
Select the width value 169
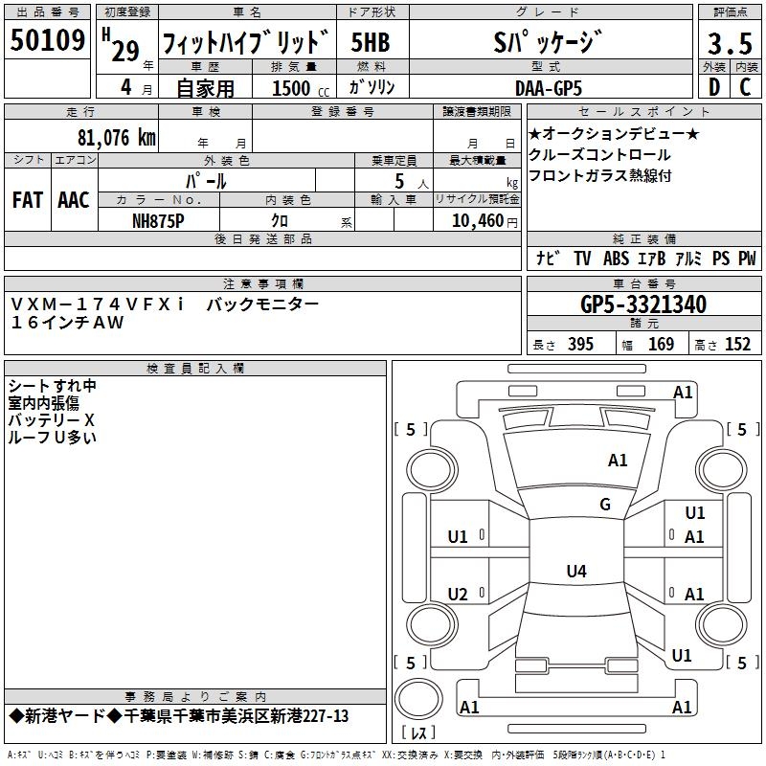661,344
